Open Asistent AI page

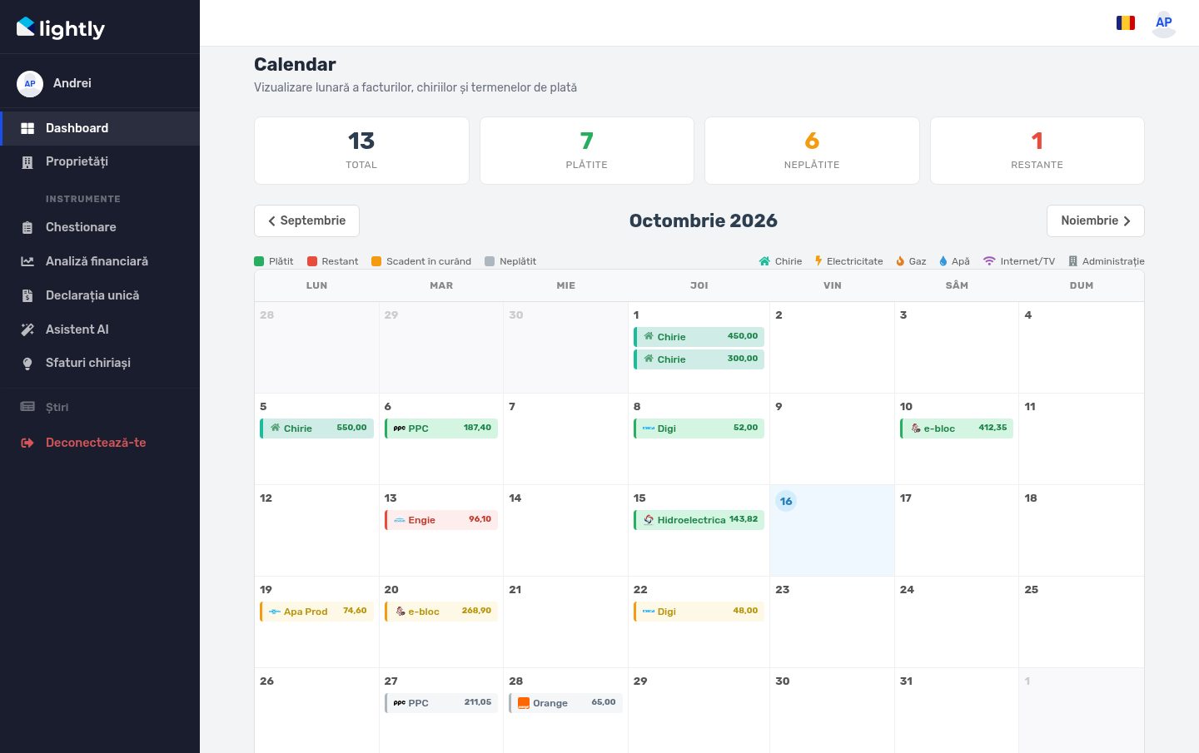100,329
